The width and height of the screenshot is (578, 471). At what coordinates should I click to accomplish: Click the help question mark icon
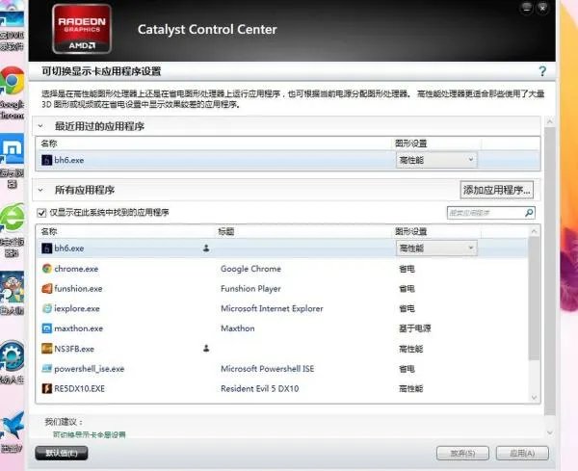542,71
